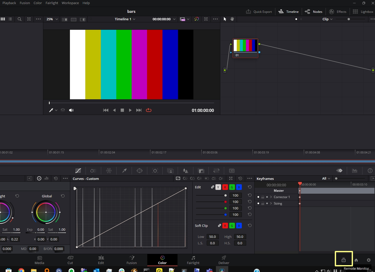
Task: Open the Power Window palette
Action: [140, 171]
